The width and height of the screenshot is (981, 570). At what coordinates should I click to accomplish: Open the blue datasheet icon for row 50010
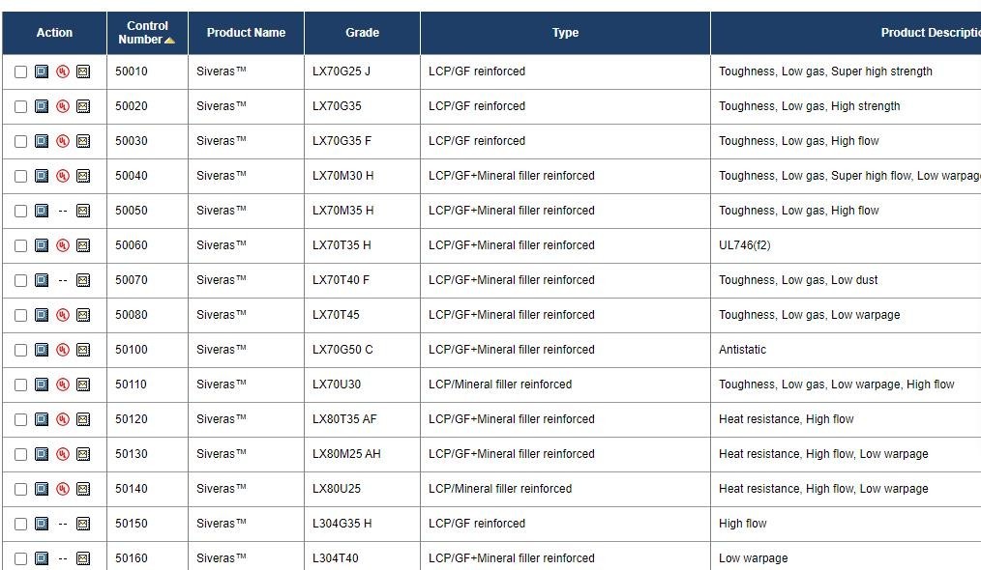pyautogui.click(x=42, y=71)
